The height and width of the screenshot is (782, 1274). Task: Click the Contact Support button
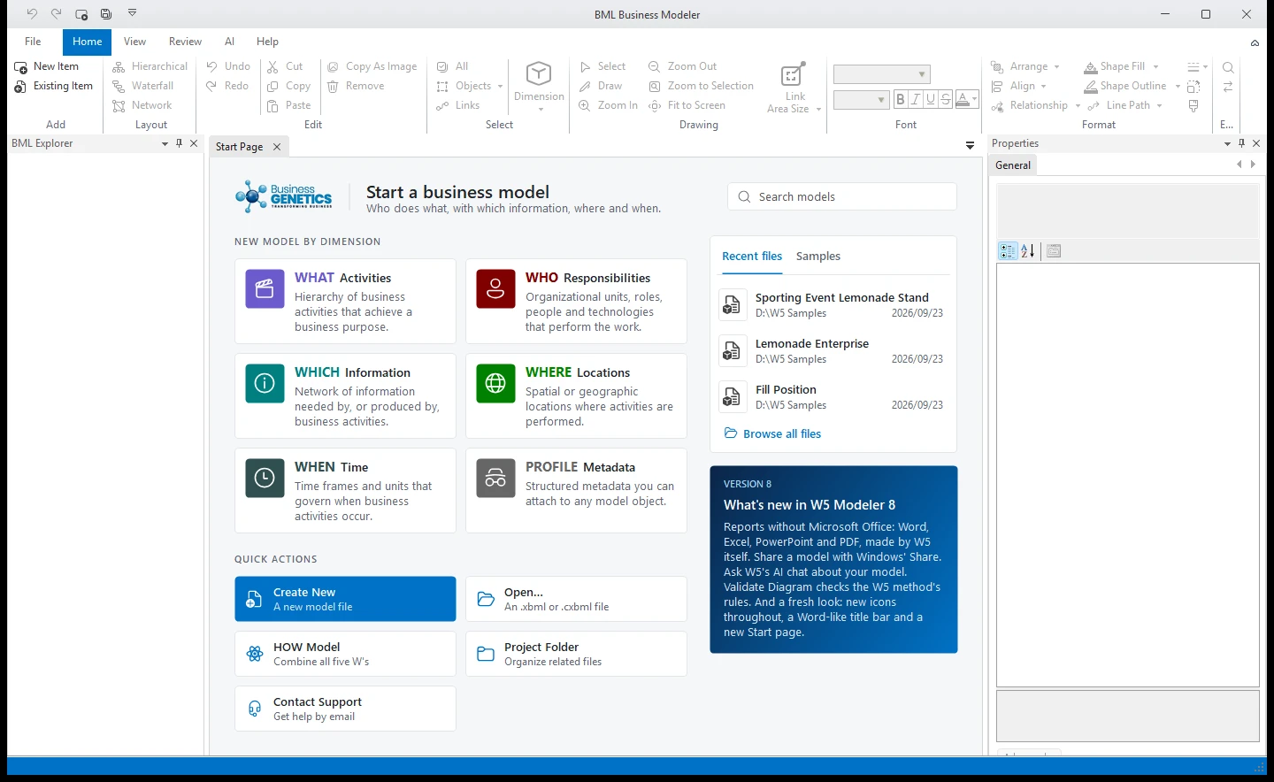[345, 709]
